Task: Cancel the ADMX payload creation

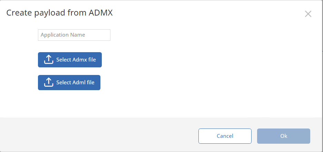Action: 225,136
